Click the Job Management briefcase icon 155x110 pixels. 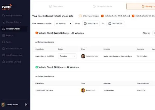(x=4, y=55)
